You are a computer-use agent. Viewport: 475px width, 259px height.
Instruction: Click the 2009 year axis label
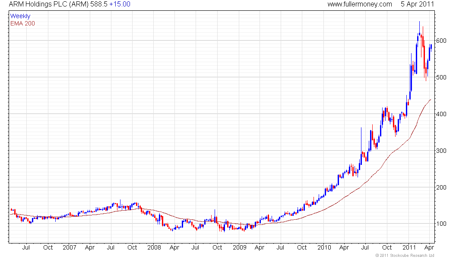coord(240,247)
